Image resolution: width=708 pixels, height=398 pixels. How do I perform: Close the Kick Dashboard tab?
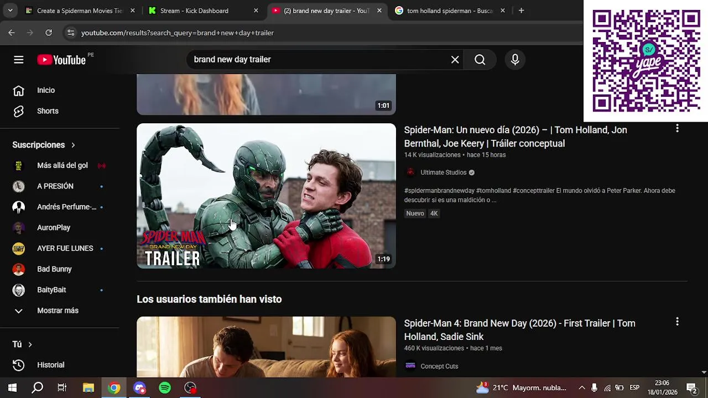[256, 11]
